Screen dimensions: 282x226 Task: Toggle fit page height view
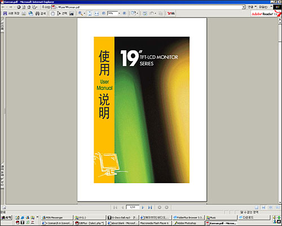pos(90,14)
